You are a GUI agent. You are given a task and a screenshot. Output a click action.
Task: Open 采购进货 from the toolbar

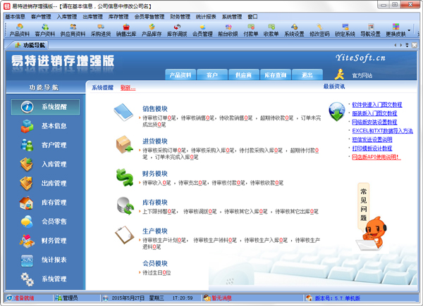[101, 30]
